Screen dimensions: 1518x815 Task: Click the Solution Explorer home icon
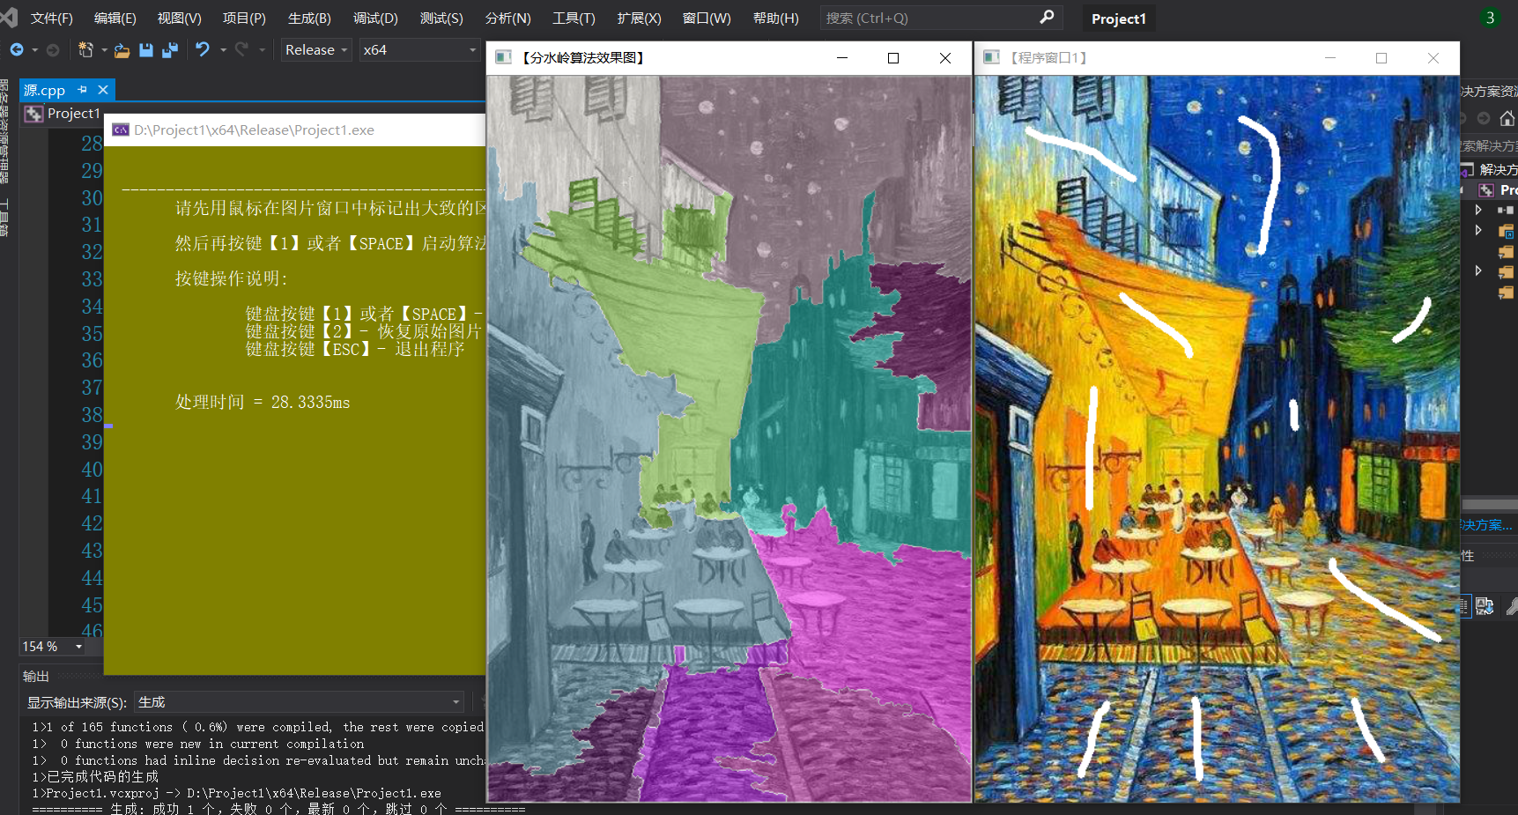click(x=1507, y=118)
